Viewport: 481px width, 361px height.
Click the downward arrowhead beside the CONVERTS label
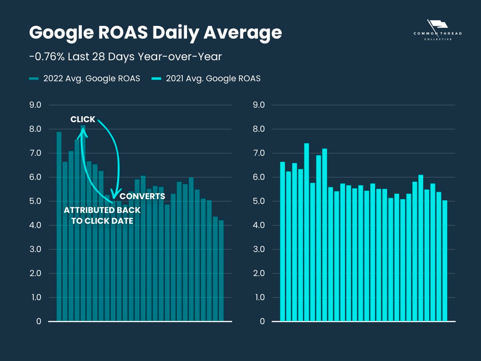tap(114, 195)
